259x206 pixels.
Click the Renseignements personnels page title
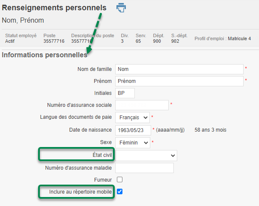tap(54, 8)
